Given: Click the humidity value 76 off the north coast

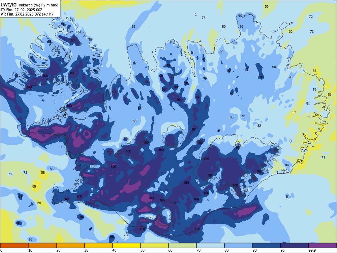Looking at the screenshot, I should [x=204, y=18].
